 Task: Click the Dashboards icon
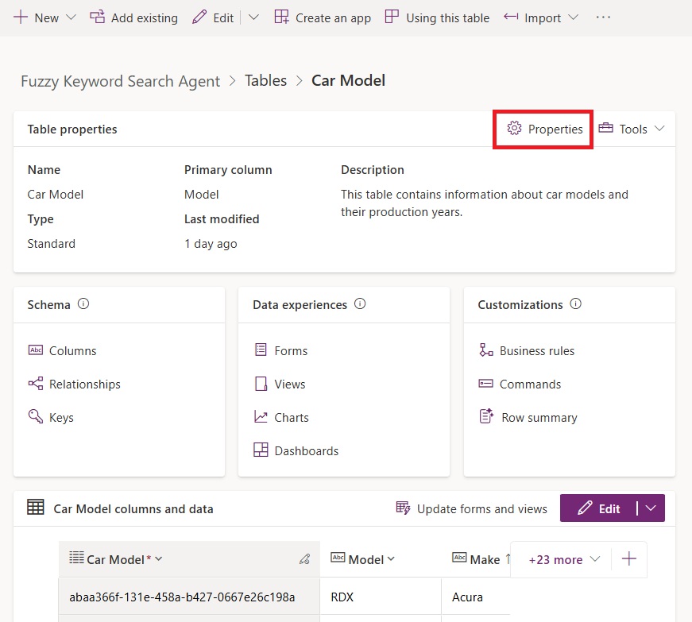(x=261, y=450)
